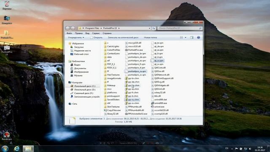This screenshot has height=152, width=270.
Task: Open the Windows Start menu
Action: click(x=5, y=149)
